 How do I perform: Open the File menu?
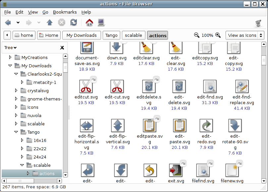coord(7,12)
